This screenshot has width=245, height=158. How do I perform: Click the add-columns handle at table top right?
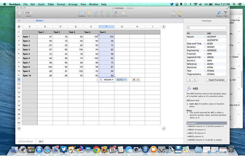[163, 27]
